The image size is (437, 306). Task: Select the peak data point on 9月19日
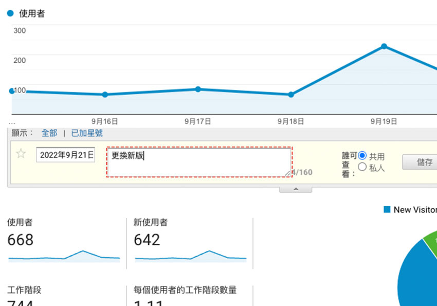(x=384, y=46)
